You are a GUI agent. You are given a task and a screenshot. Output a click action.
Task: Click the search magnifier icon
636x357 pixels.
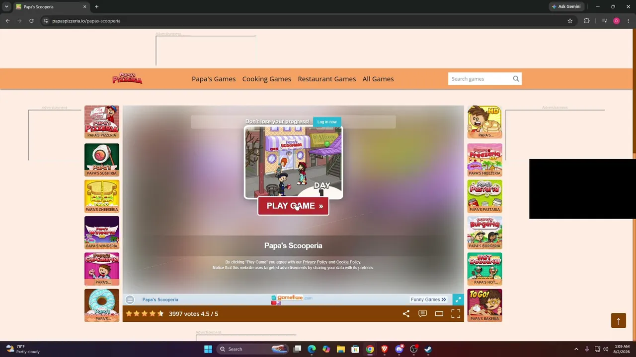click(516, 79)
